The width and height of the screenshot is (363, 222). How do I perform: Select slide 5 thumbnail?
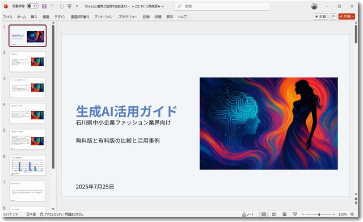[x=28, y=140]
